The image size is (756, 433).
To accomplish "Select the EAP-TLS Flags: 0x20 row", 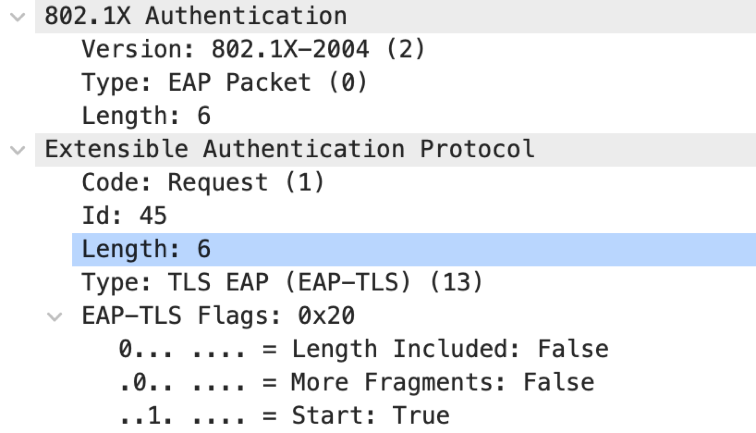I will point(216,315).
